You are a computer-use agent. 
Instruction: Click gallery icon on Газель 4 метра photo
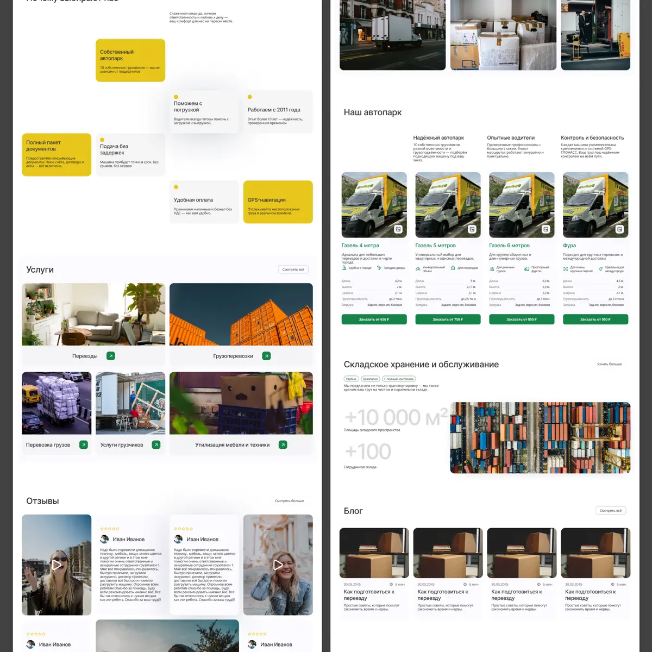(x=398, y=229)
